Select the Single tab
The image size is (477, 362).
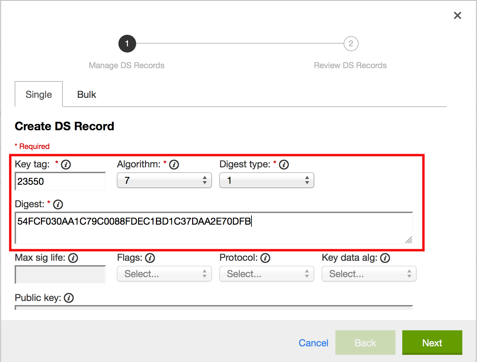click(38, 94)
